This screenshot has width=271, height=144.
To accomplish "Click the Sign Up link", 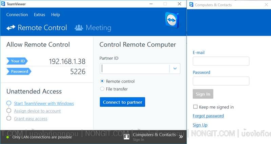I will (x=200, y=125).
